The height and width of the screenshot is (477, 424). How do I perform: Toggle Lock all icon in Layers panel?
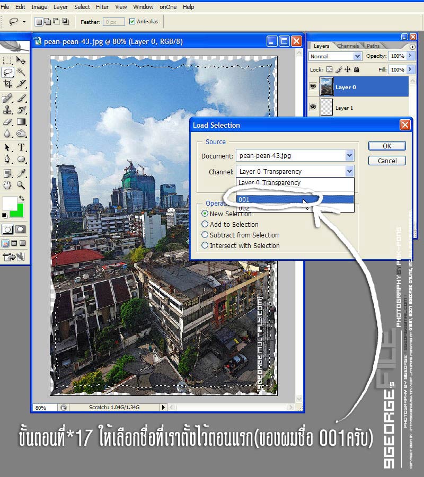click(357, 69)
